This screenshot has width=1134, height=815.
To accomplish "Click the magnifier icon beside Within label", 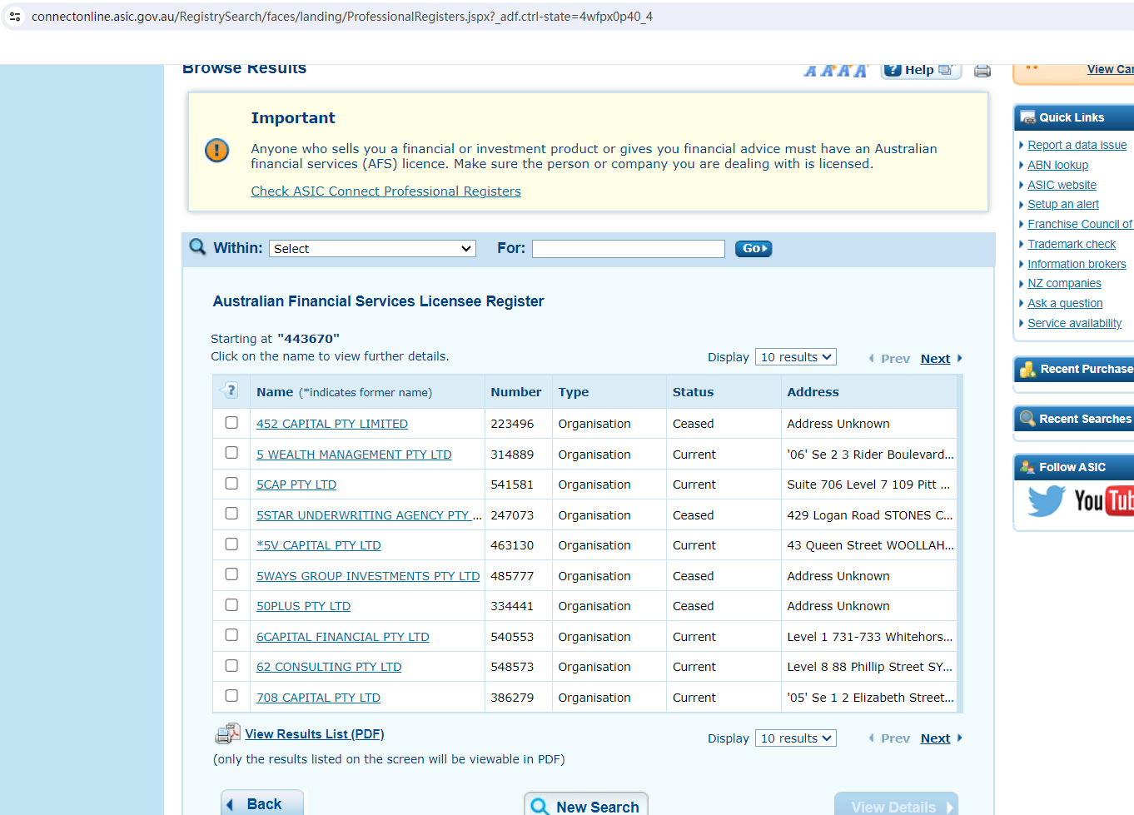I will 197,247.
